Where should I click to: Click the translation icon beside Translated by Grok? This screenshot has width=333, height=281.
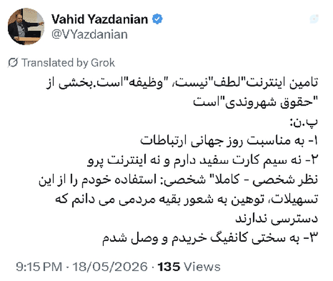(13, 63)
